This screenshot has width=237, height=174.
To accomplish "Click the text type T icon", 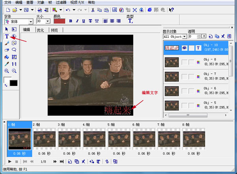I will [x=130, y=21].
